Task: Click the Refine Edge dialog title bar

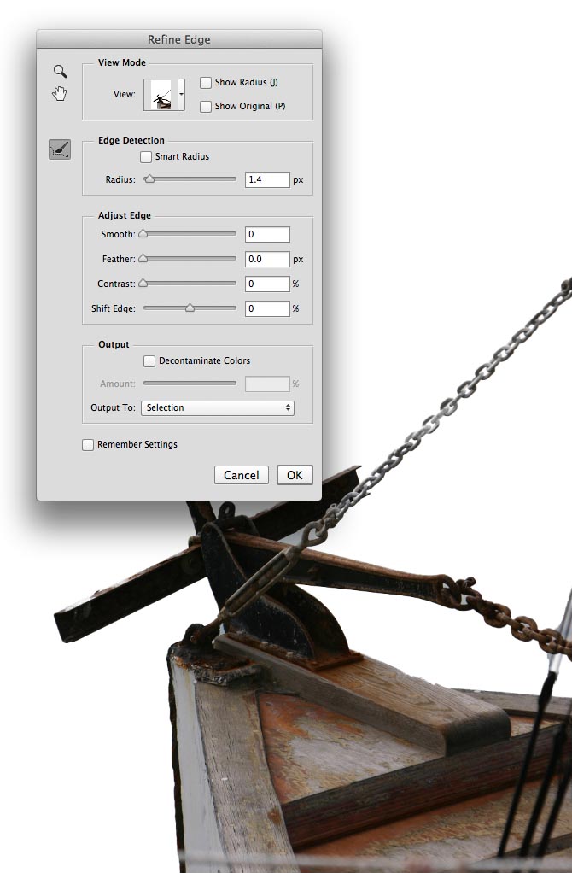Action: point(179,39)
